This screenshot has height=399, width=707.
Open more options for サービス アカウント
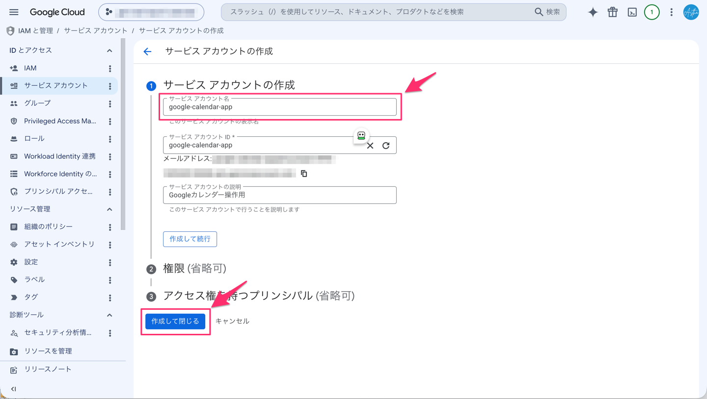110,86
